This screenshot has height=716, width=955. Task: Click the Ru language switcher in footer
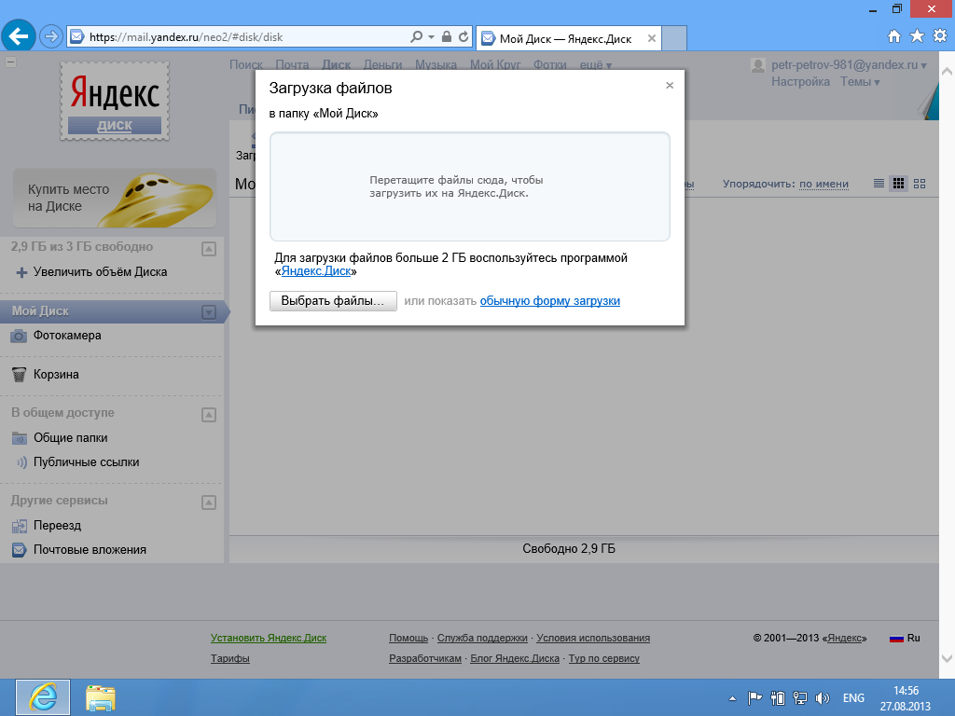click(x=905, y=638)
